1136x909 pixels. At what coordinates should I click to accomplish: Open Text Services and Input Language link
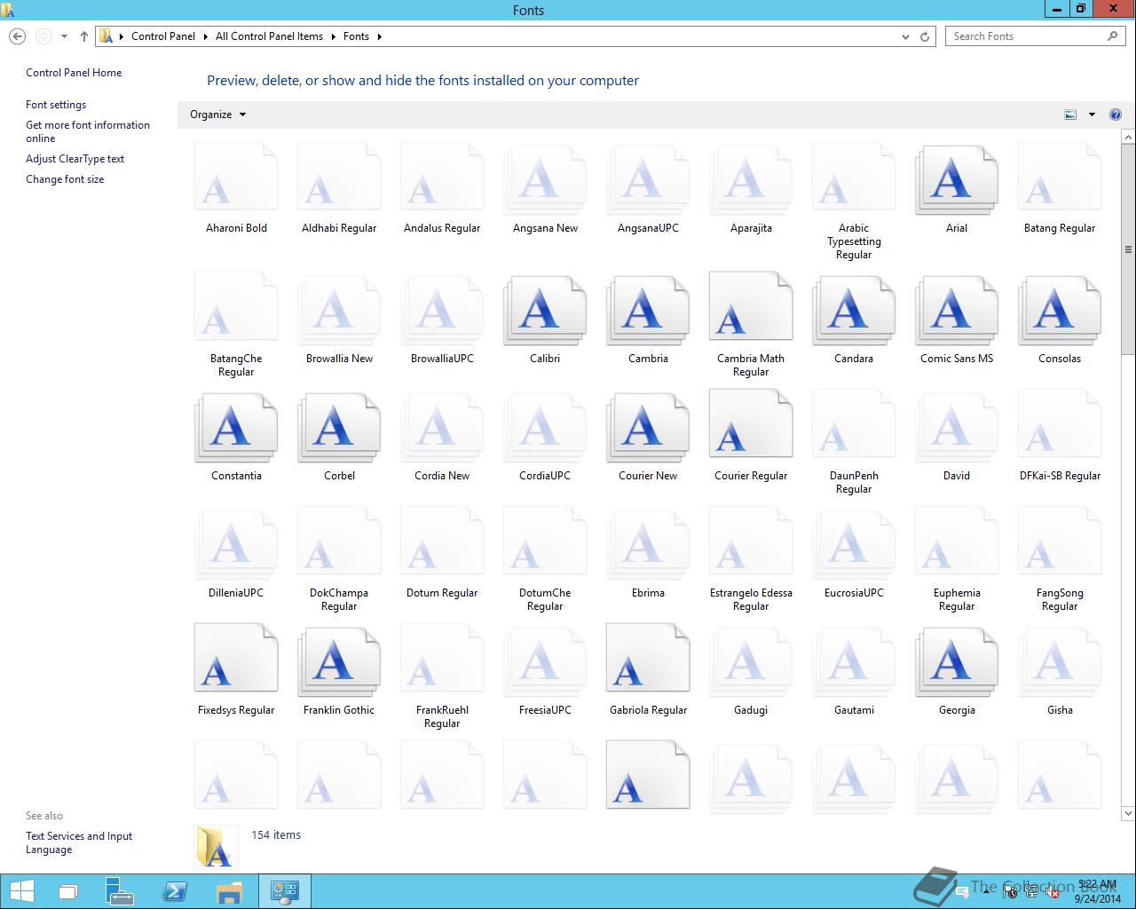(x=79, y=842)
